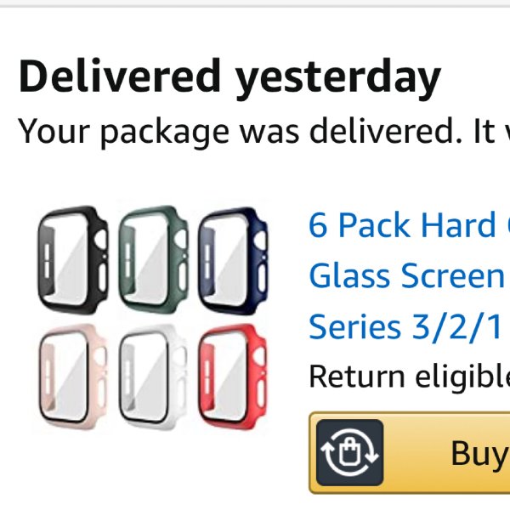Image resolution: width=510 pixels, height=510 pixels.
Task: Click the yellow "Buy" button label
Action: [x=480, y=453]
